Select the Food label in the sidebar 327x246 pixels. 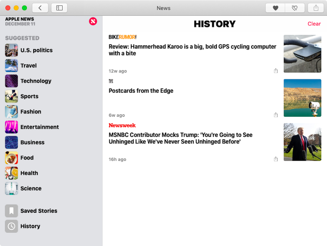click(27, 158)
